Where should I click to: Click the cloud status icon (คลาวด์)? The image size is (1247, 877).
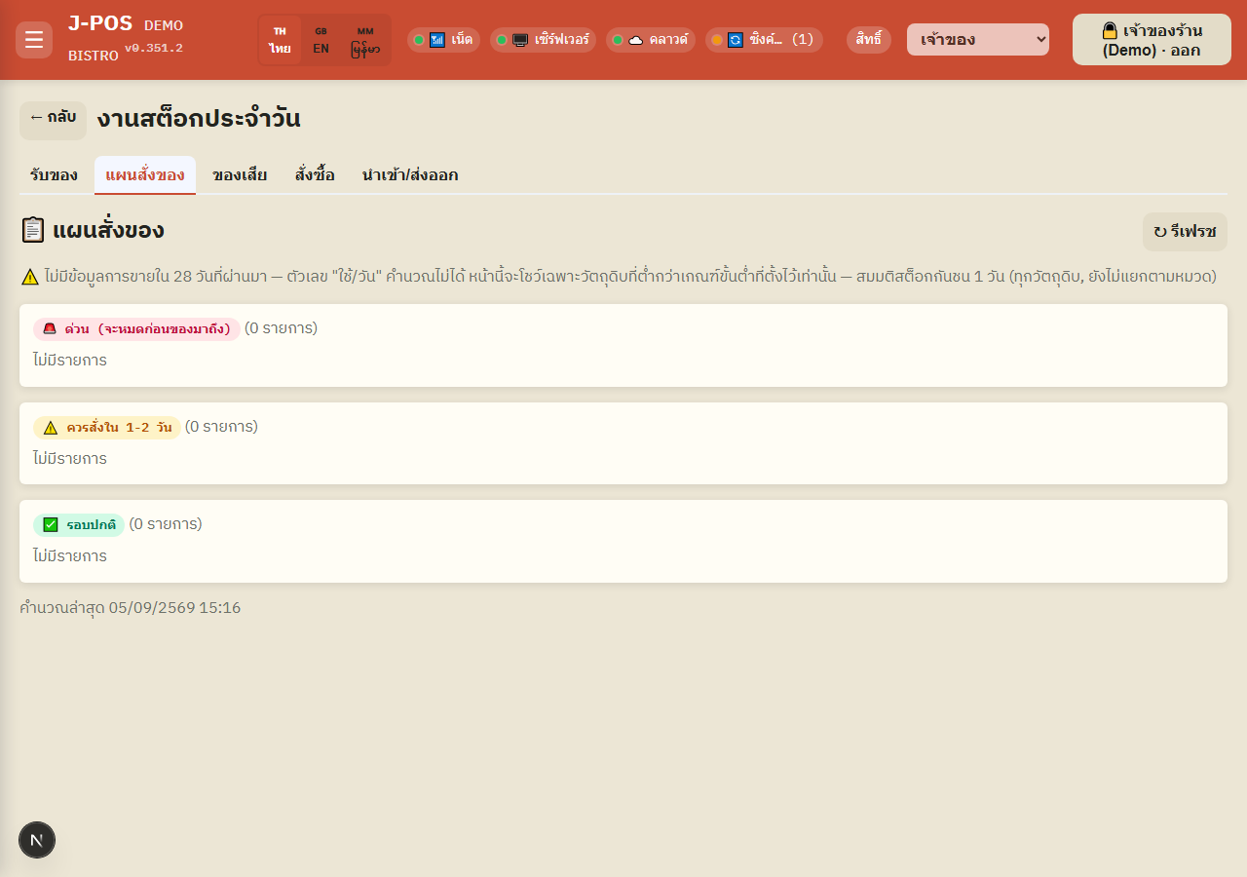point(635,40)
